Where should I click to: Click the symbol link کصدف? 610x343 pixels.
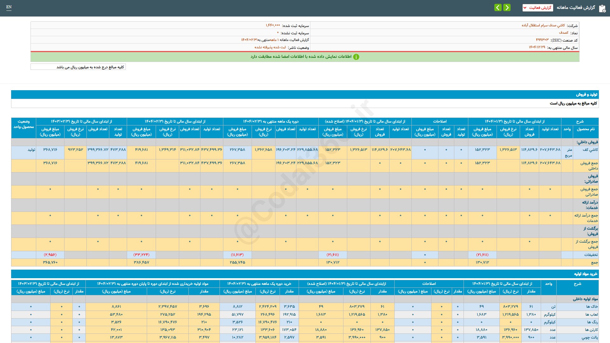[564, 33]
